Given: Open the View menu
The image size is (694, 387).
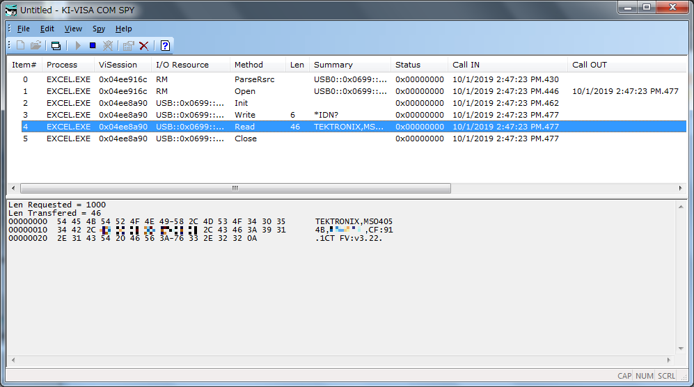Looking at the screenshot, I should pos(73,29).
